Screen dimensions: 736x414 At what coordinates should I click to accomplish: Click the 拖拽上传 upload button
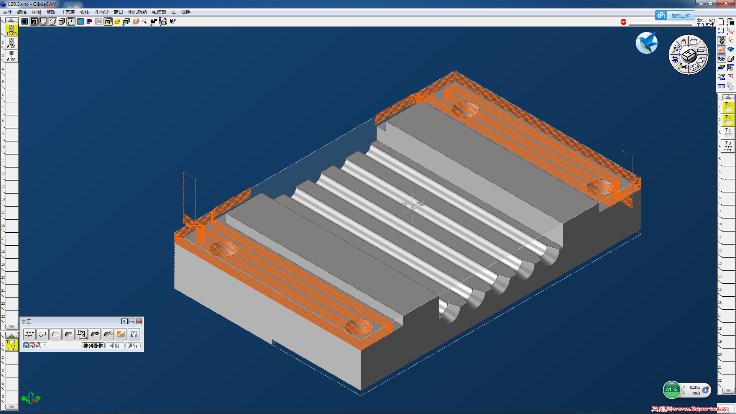point(680,15)
